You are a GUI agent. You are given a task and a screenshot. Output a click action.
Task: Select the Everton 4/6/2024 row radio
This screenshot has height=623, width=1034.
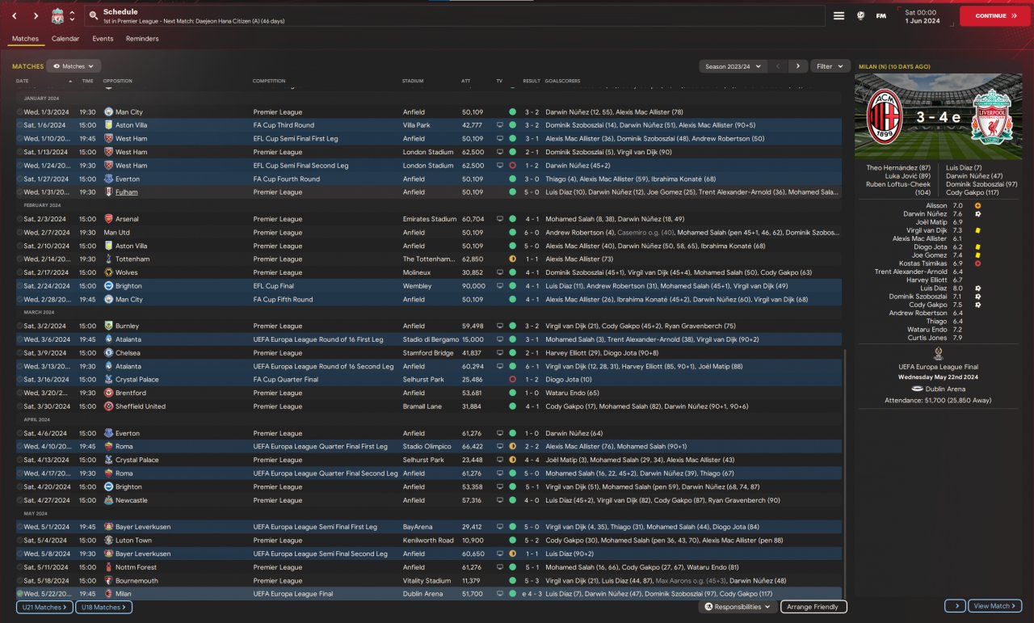click(20, 433)
